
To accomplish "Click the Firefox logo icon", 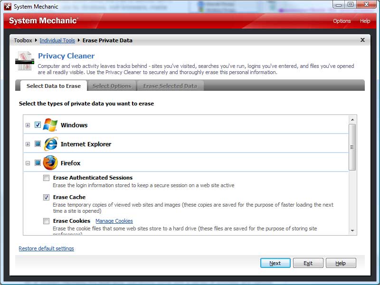I will tap(50, 163).
